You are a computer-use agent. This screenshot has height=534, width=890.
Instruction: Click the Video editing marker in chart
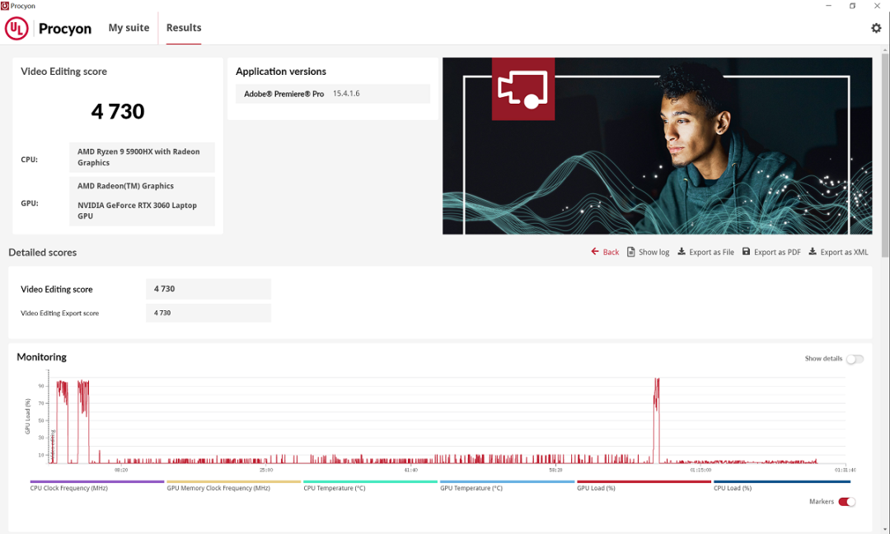pyautogui.click(x=53, y=446)
